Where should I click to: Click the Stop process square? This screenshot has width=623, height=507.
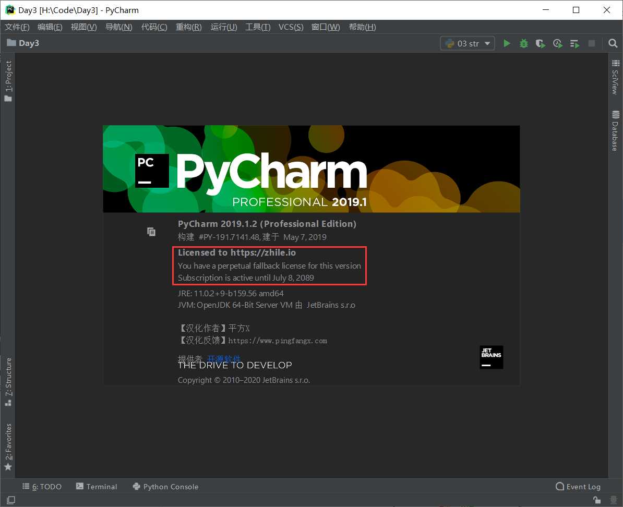point(592,43)
